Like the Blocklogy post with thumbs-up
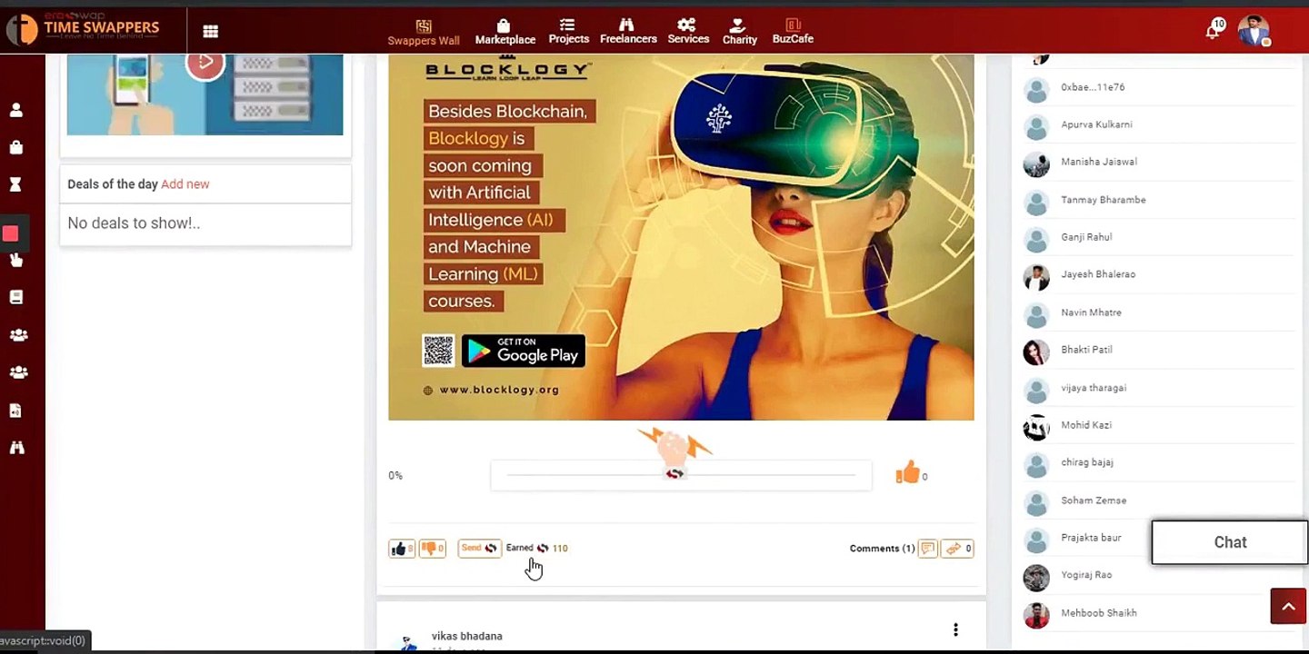Viewport: 1309px width, 654px height. (401, 549)
